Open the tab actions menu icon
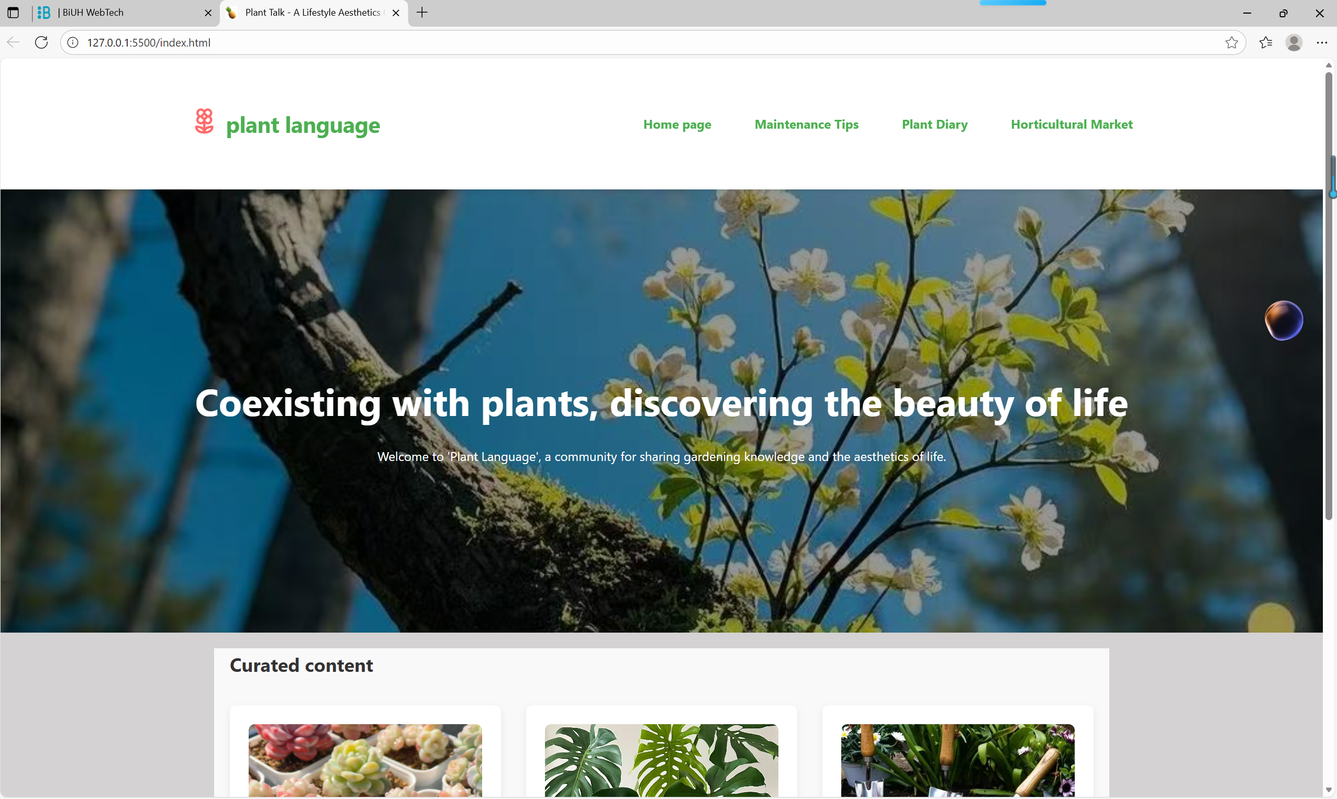The image size is (1337, 799). tap(14, 13)
